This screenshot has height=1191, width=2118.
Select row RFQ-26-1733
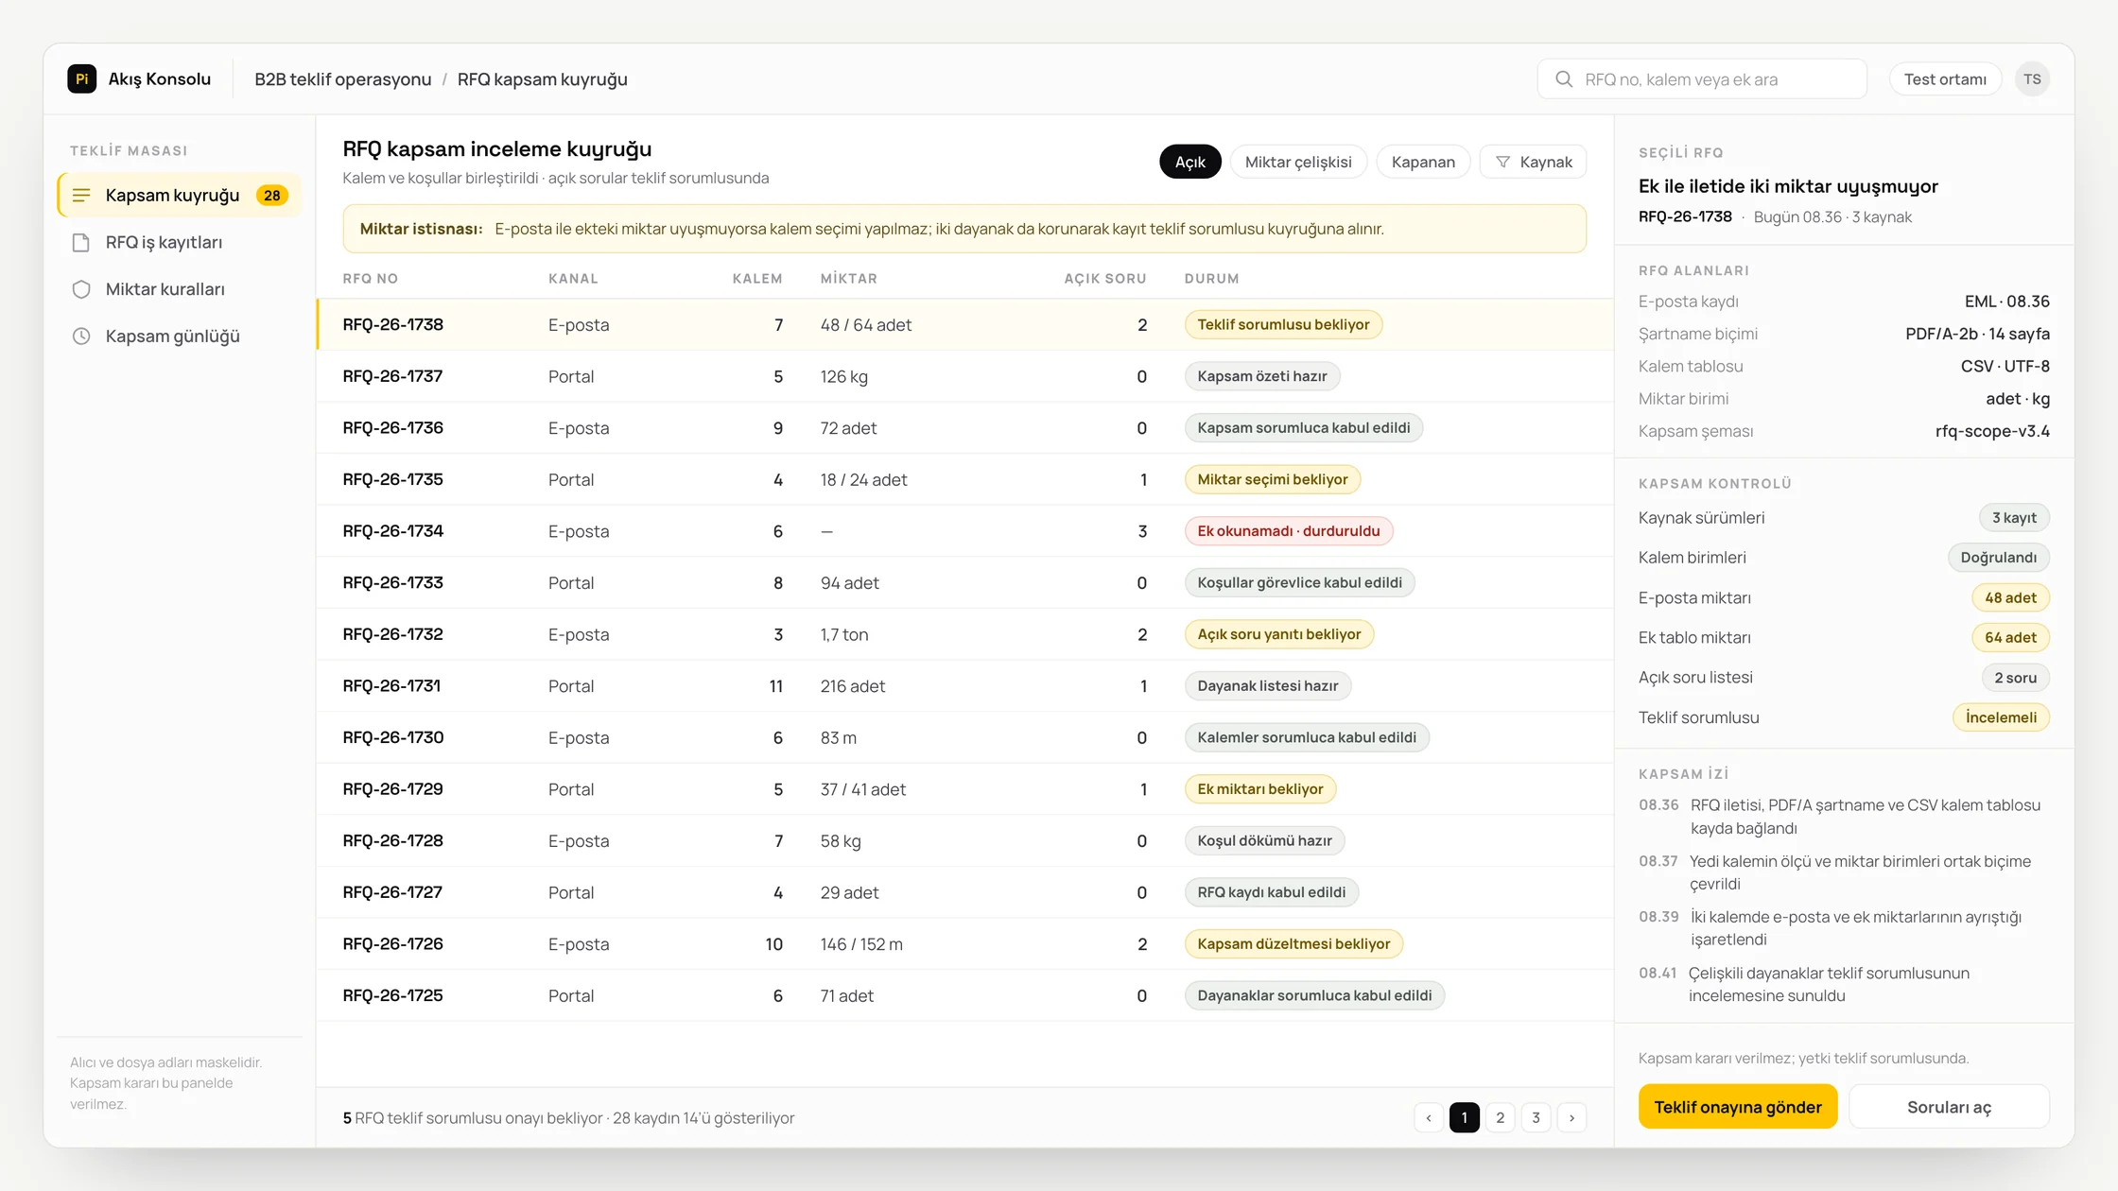tap(964, 582)
